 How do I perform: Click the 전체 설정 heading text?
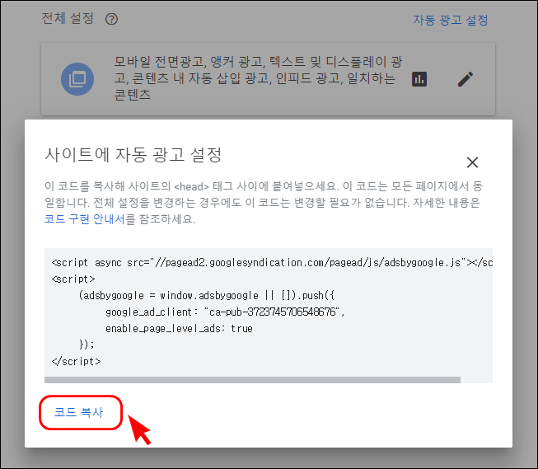(68, 18)
